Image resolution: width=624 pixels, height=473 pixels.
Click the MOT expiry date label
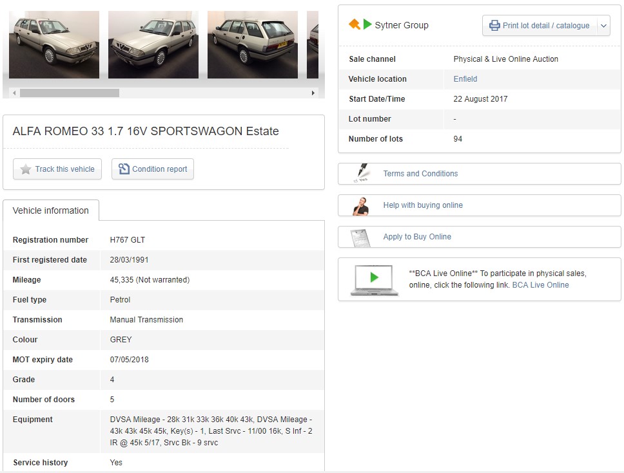43,360
